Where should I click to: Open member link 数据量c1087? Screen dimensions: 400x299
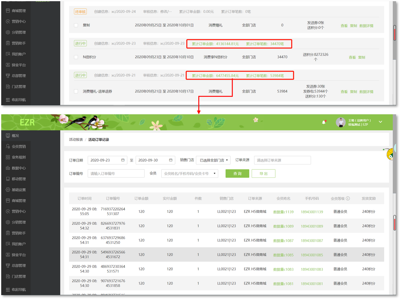[x=283, y=241]
